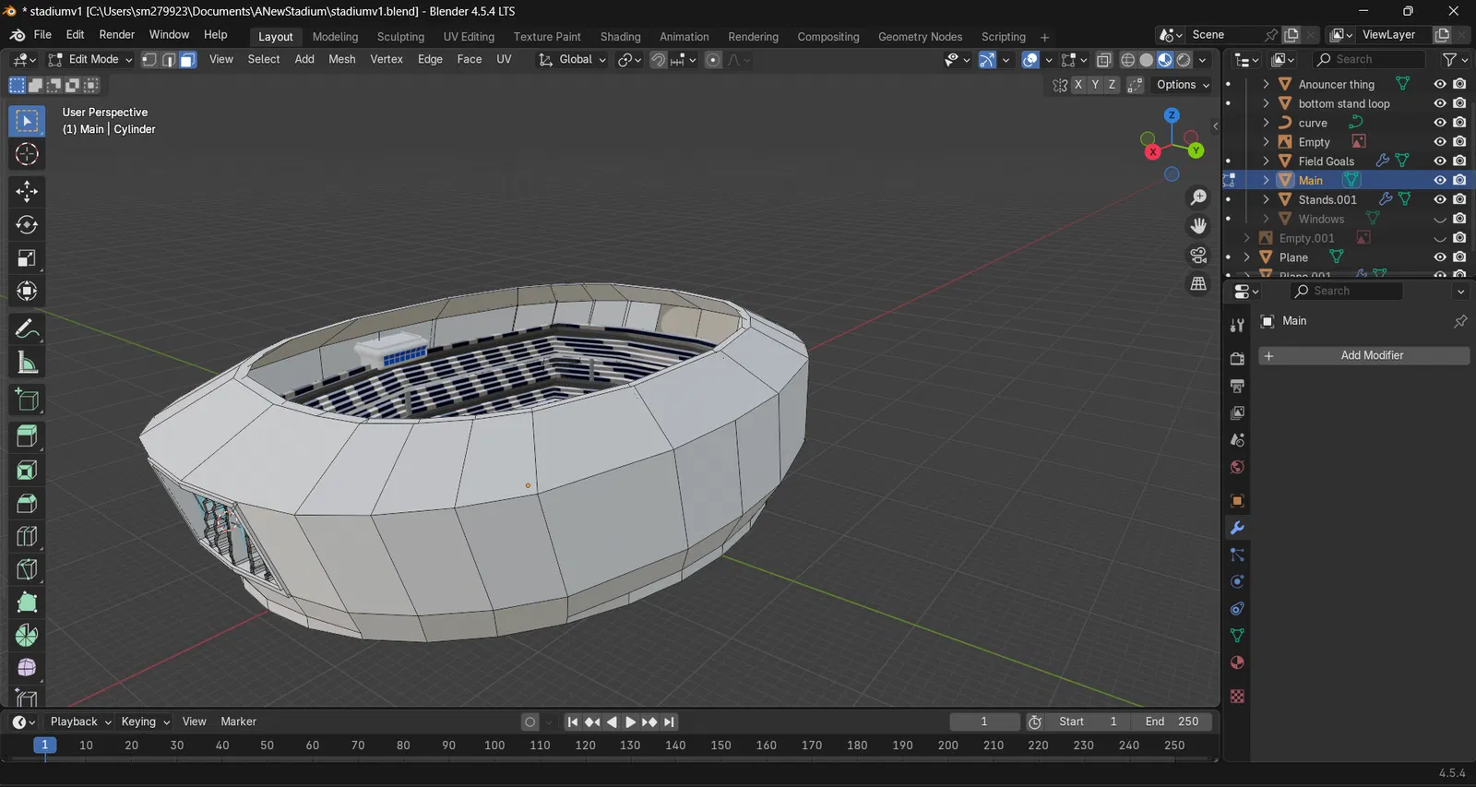The width and height of the screenshot is (1476, 787).
Task: Jump to the timeline start frame
Action: [573, 722]
